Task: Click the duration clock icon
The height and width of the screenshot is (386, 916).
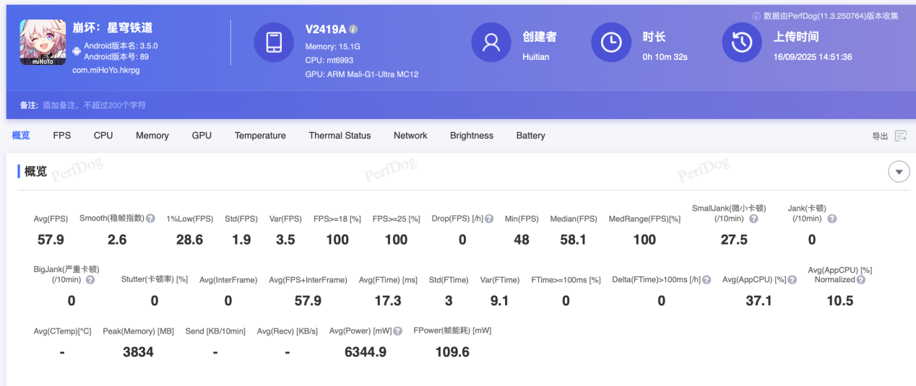Action: point(611,43)
